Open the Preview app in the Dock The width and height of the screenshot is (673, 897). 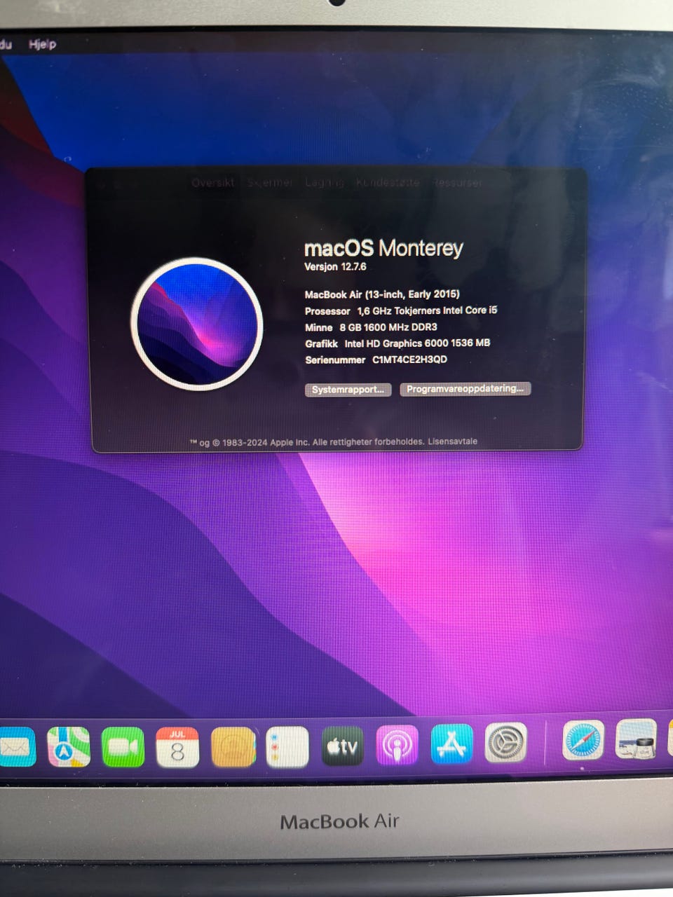tap(637, 739)
